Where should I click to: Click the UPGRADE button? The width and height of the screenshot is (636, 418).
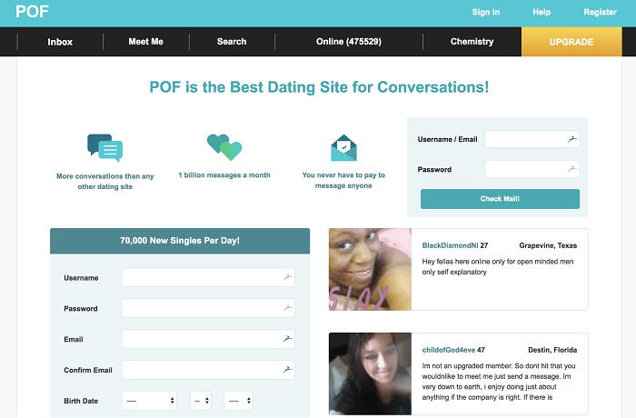(x=571, y=42)
